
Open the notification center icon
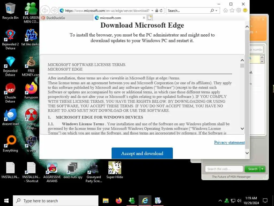[265, 201]
